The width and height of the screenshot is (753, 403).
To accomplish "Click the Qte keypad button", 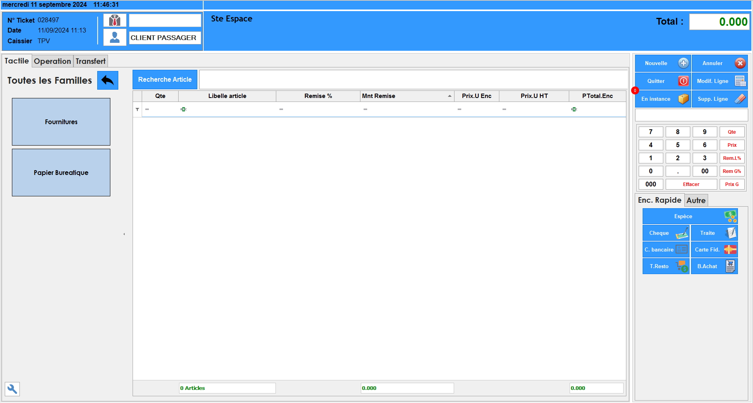I will (732, 132).
